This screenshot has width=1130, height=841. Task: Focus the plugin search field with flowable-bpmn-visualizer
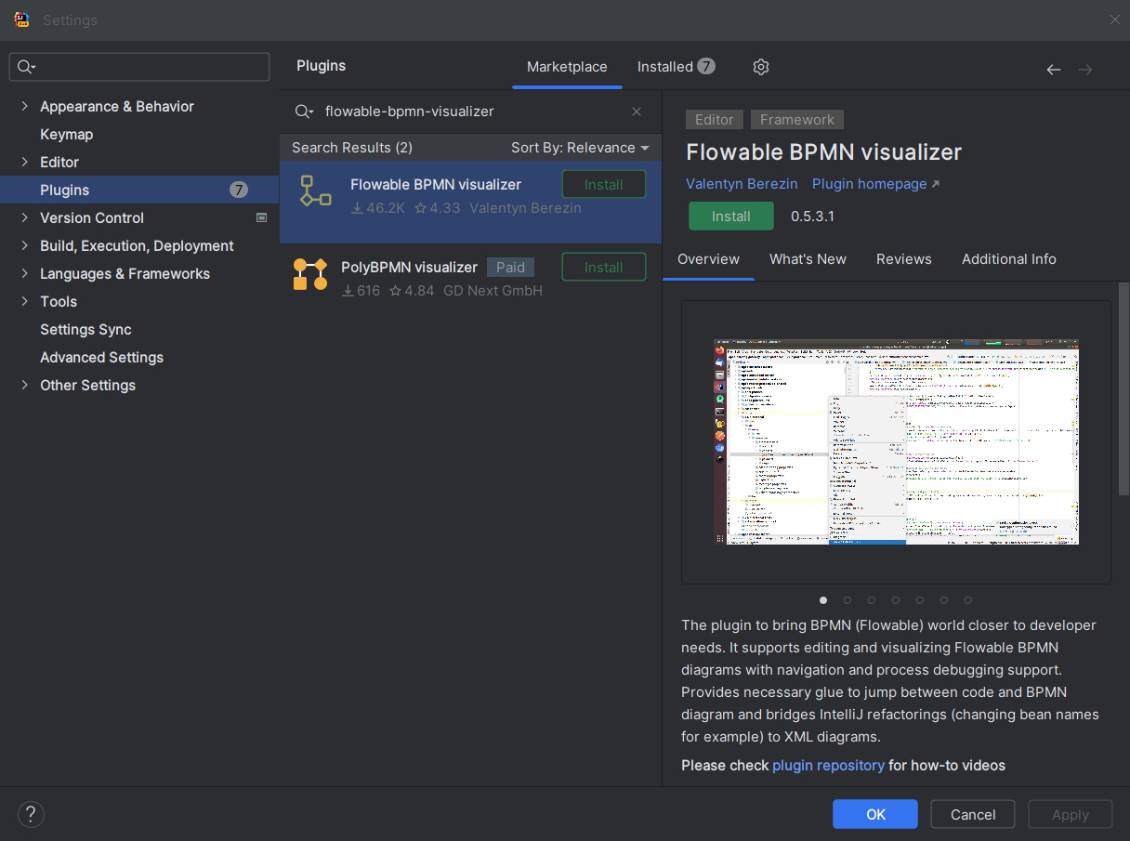[x=469, y=112]
